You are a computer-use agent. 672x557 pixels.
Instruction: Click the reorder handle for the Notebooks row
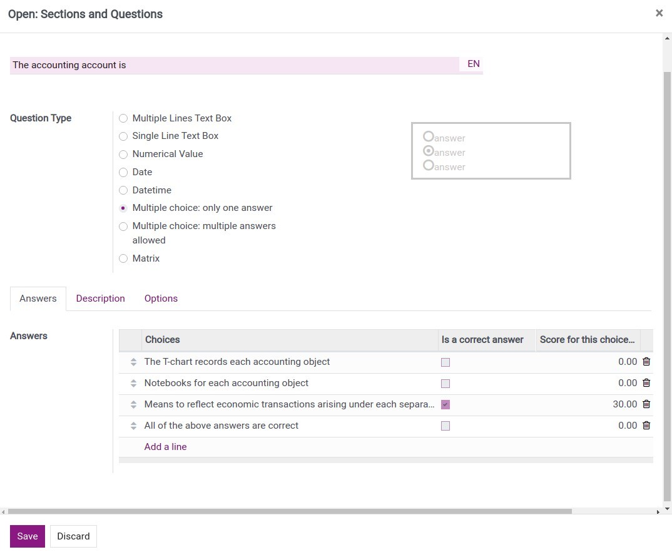[x=133, y=383]
